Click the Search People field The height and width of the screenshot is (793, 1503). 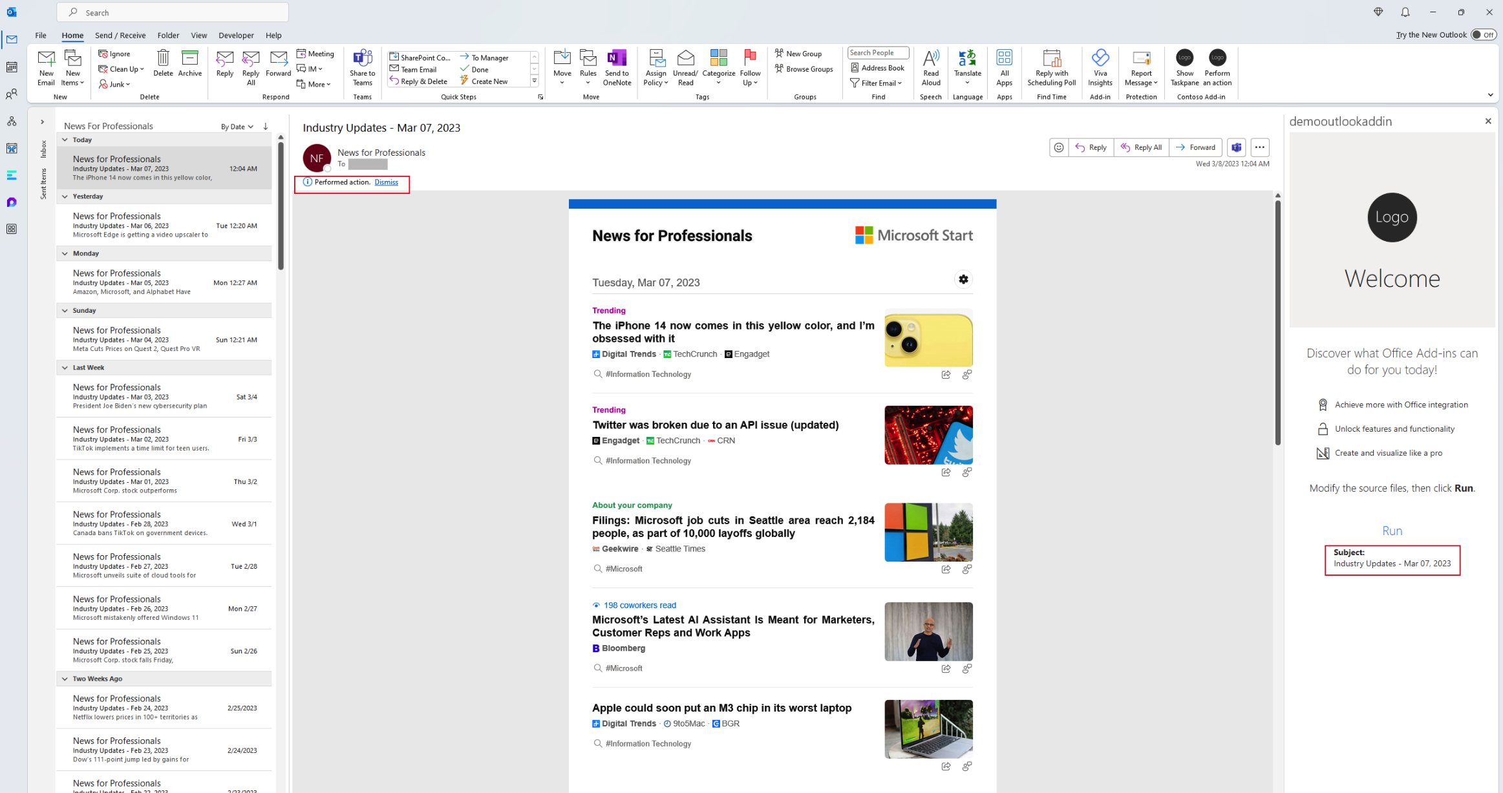(x=878, y=53)
